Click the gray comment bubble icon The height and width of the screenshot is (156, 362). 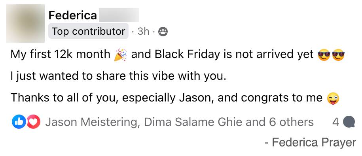pos(349,122)
